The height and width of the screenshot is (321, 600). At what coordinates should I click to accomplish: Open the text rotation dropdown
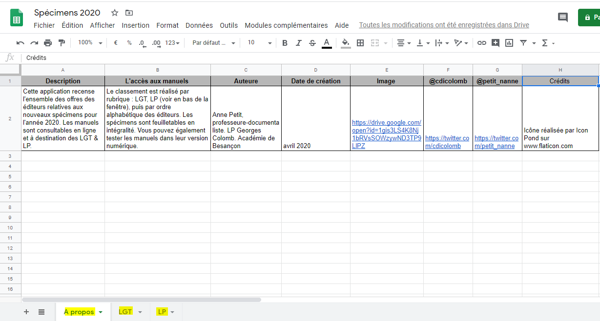(x=461, y=43)
